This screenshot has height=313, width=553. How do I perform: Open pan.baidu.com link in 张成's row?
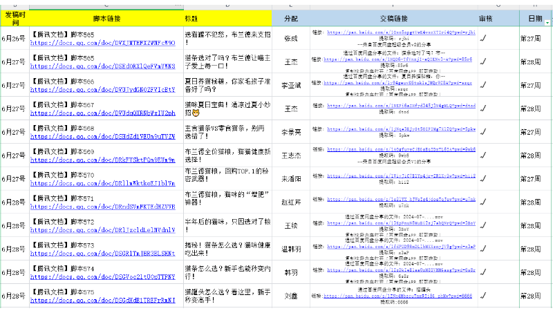coord(402,32)
